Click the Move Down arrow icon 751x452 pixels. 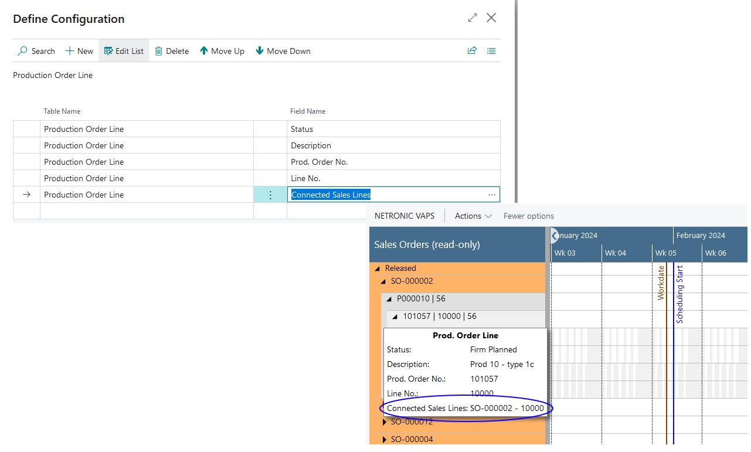260,51
